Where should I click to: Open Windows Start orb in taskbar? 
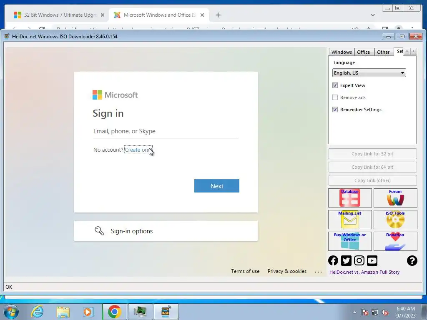pyautogui.click(x=11, y=312)
